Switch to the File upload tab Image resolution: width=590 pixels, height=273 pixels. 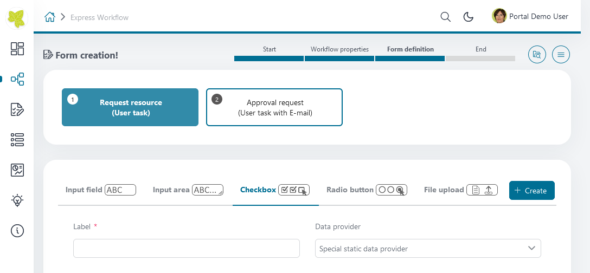[x=461, y=190]
